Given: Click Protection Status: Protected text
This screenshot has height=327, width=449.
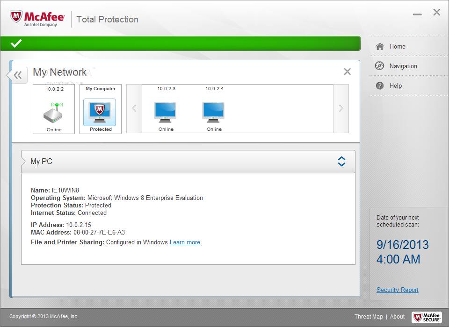Looking at the screenshot, I should (x=71, y=205).
